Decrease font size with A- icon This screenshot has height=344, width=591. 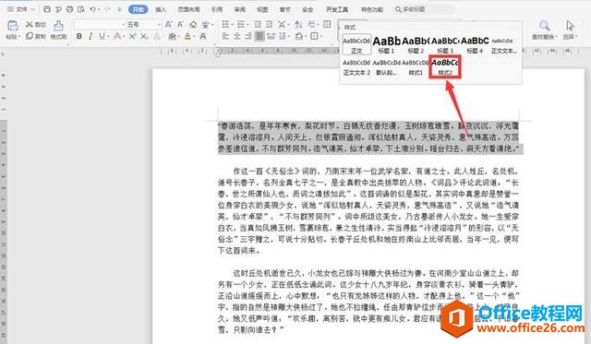(x=181, y=25)
